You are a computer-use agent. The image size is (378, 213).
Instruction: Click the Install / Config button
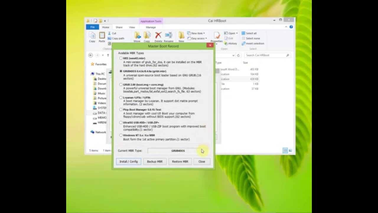[128, 162]
